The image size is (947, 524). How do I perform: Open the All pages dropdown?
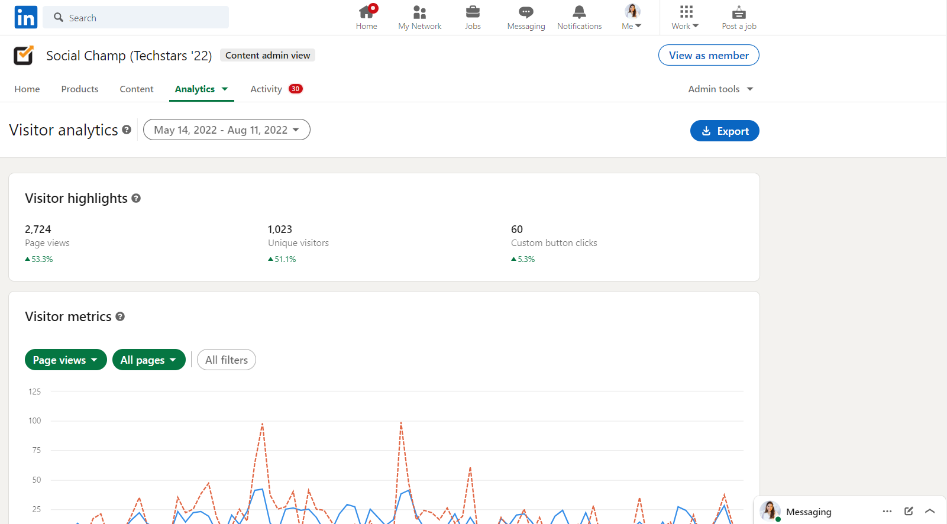149,360
